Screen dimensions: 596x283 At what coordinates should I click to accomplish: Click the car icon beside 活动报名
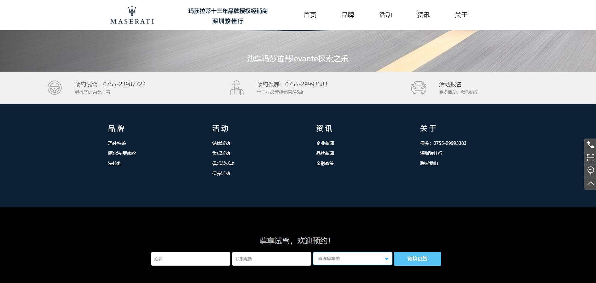pos(419,88)
